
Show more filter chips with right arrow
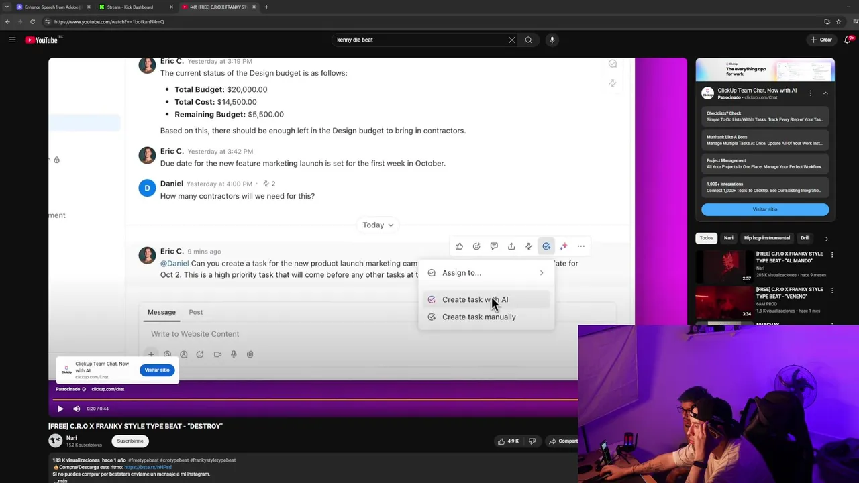(x=826, y=238)
